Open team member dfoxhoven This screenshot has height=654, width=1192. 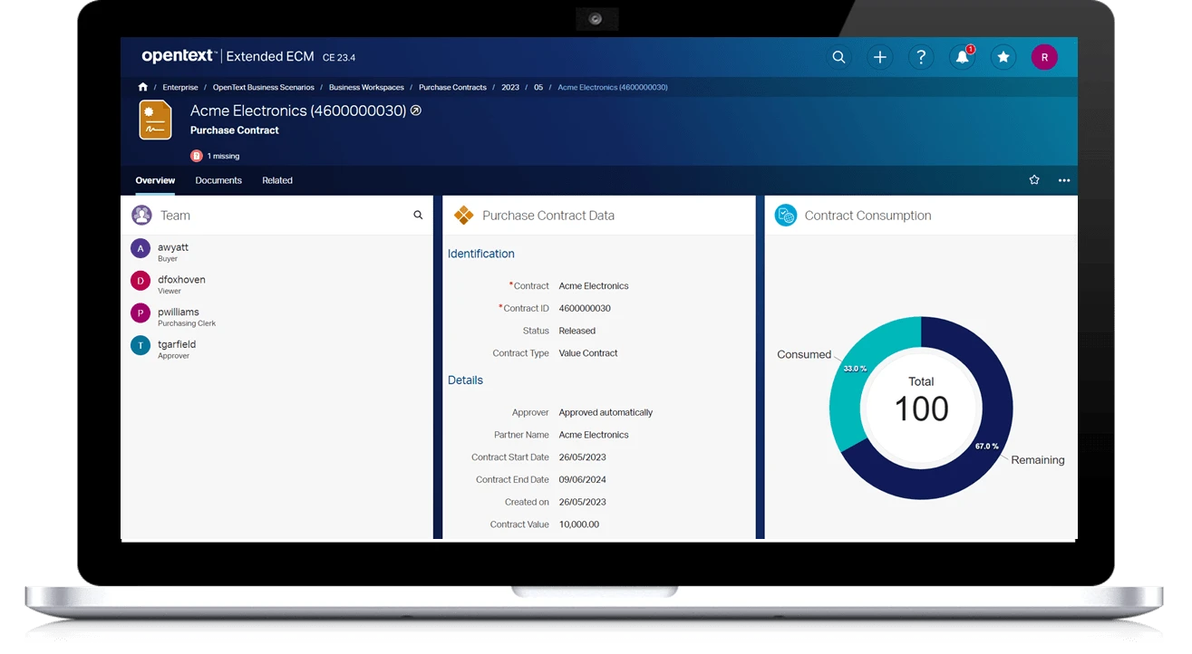pyautogui.click(x=181, y=280)
